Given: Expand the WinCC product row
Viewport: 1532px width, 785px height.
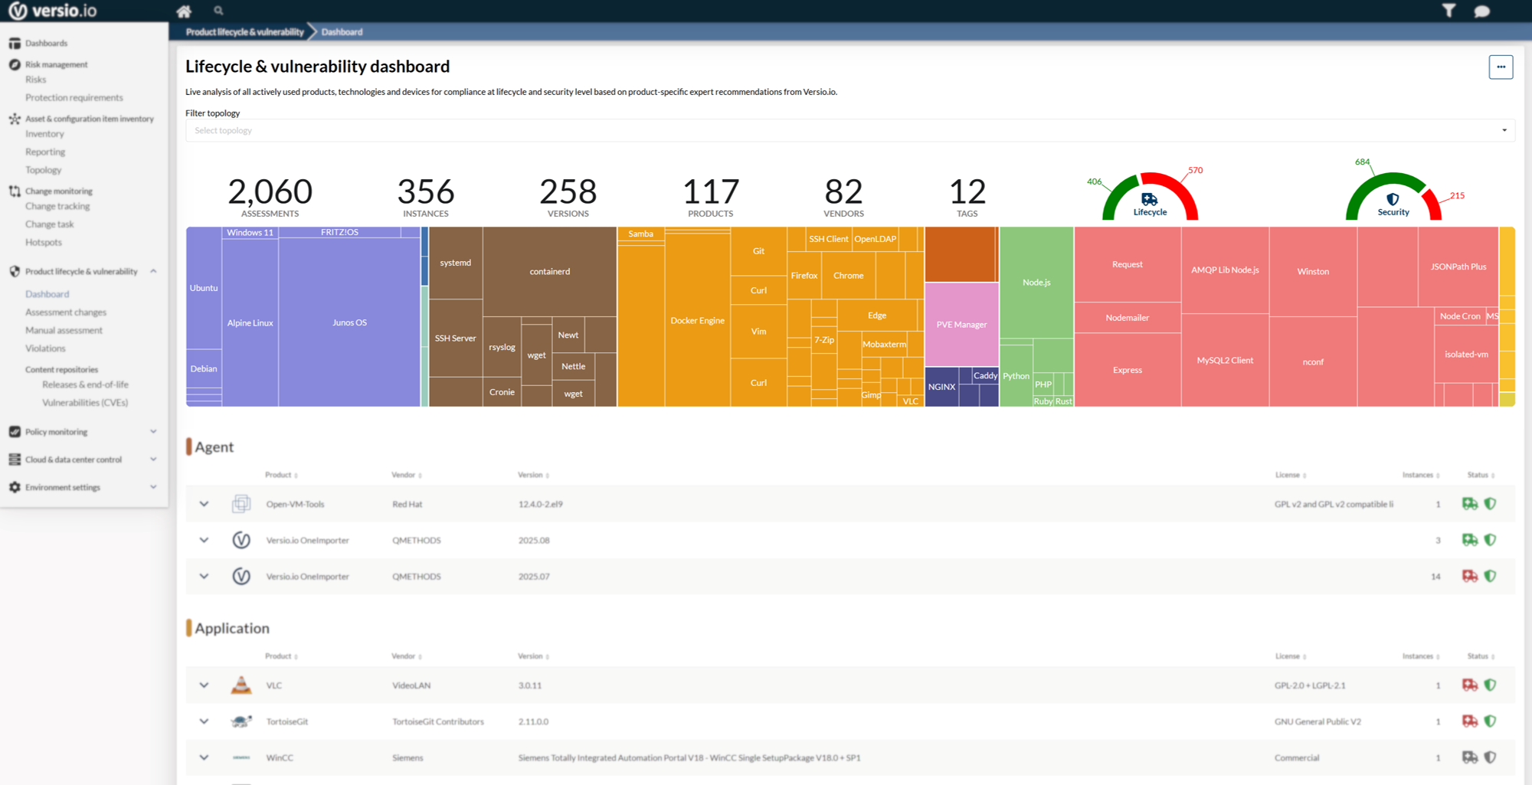Looking at the screenshot, I should [204, 757].
